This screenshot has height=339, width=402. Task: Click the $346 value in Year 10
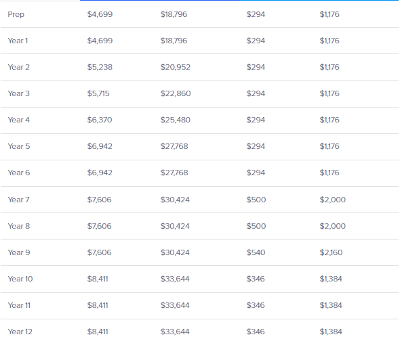click(256, 279)
